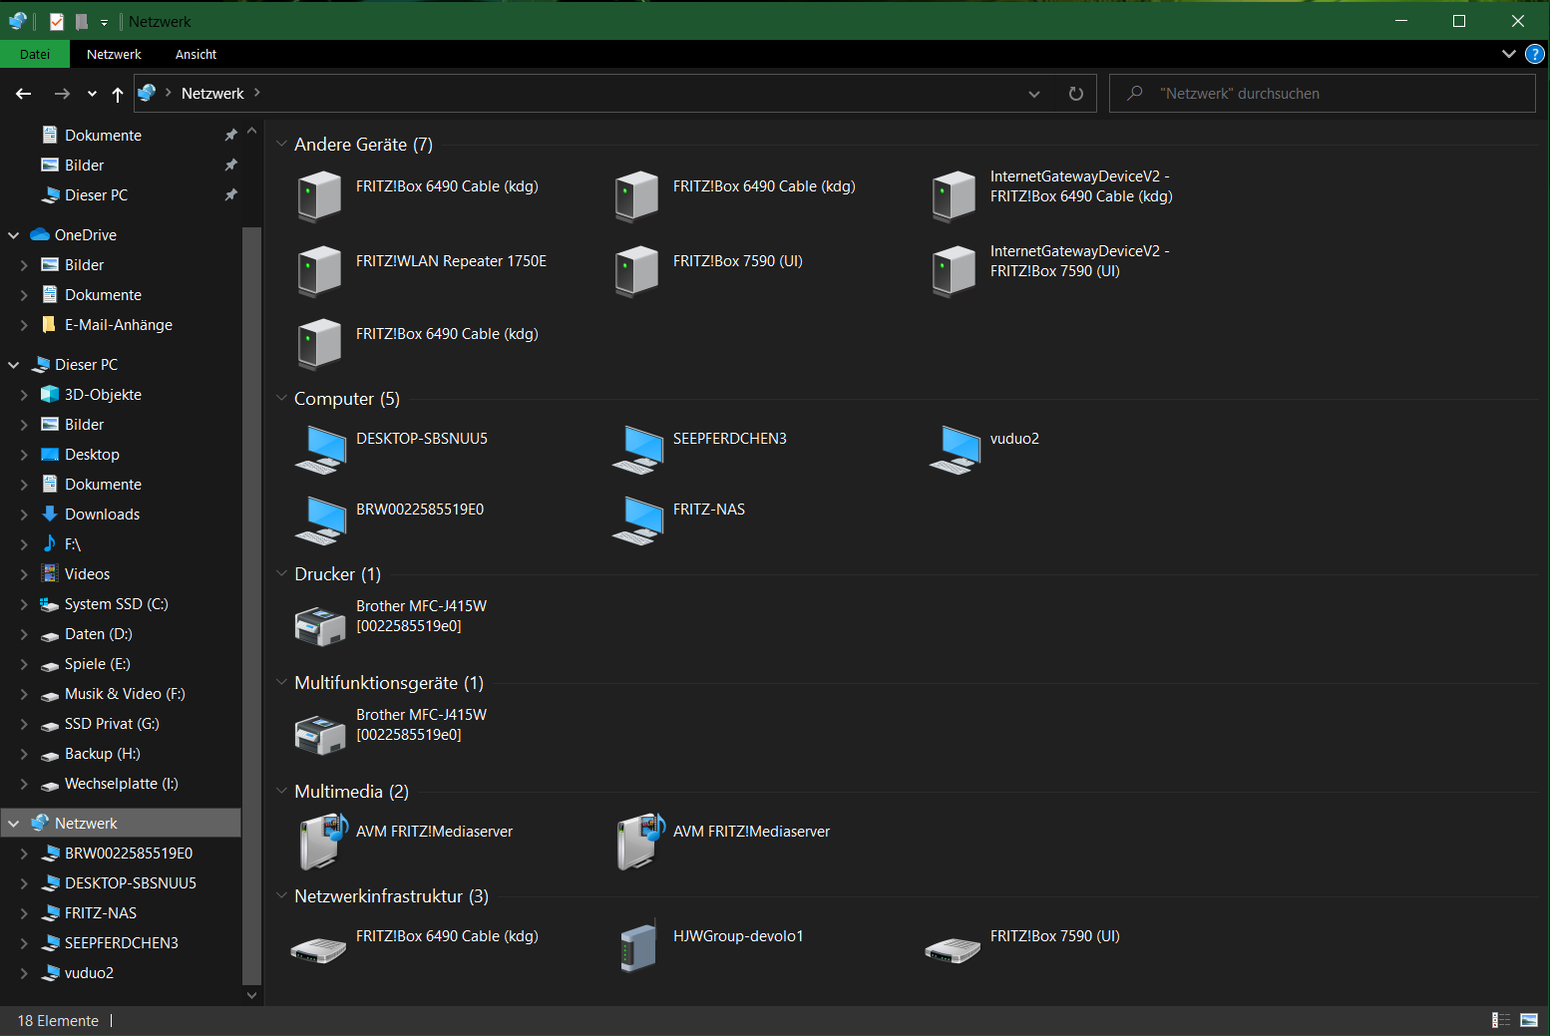Click the breadcrumb arrow after Netzwerk
This screenshot has height=1036, width=1550.
pos(257,93)
